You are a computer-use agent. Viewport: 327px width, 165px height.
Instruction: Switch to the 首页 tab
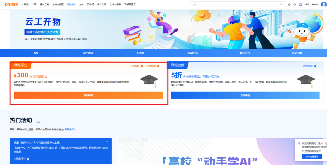tap(36, 53)
